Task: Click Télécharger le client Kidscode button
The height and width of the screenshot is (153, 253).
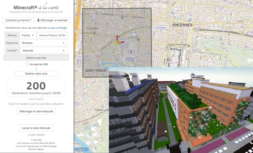Action: pyautogui.click(x=36, y=111)
